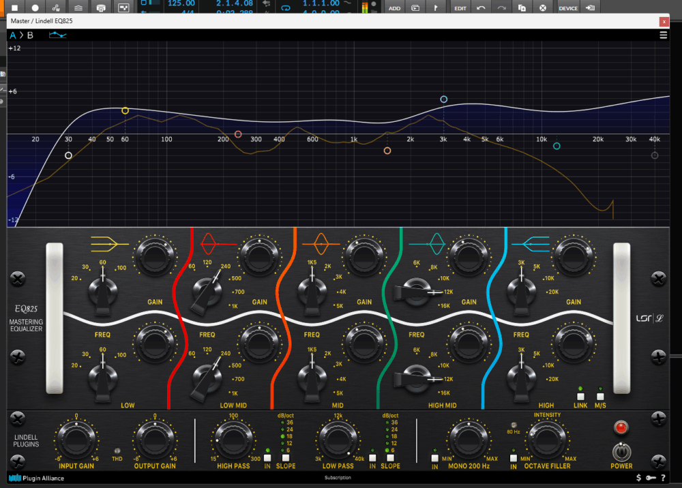This screenshot has width=682, height=488.
Task: Click the lower-row HIGH MID gain knob
Action: (469, 344)
